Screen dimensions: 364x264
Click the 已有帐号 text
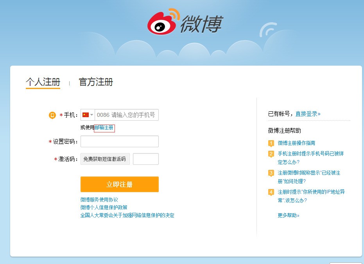tap(279, 114)
